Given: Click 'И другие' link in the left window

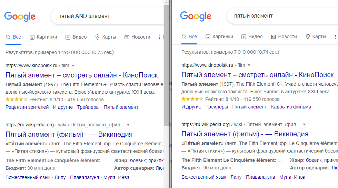Looking at the screenshot, I should point(63,107).
